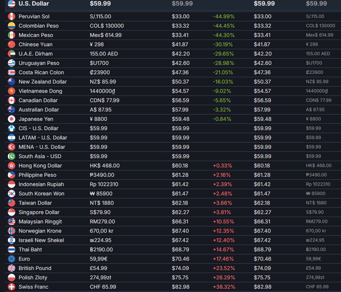Click the Chinese Yuan flag icon

point(12,44)
